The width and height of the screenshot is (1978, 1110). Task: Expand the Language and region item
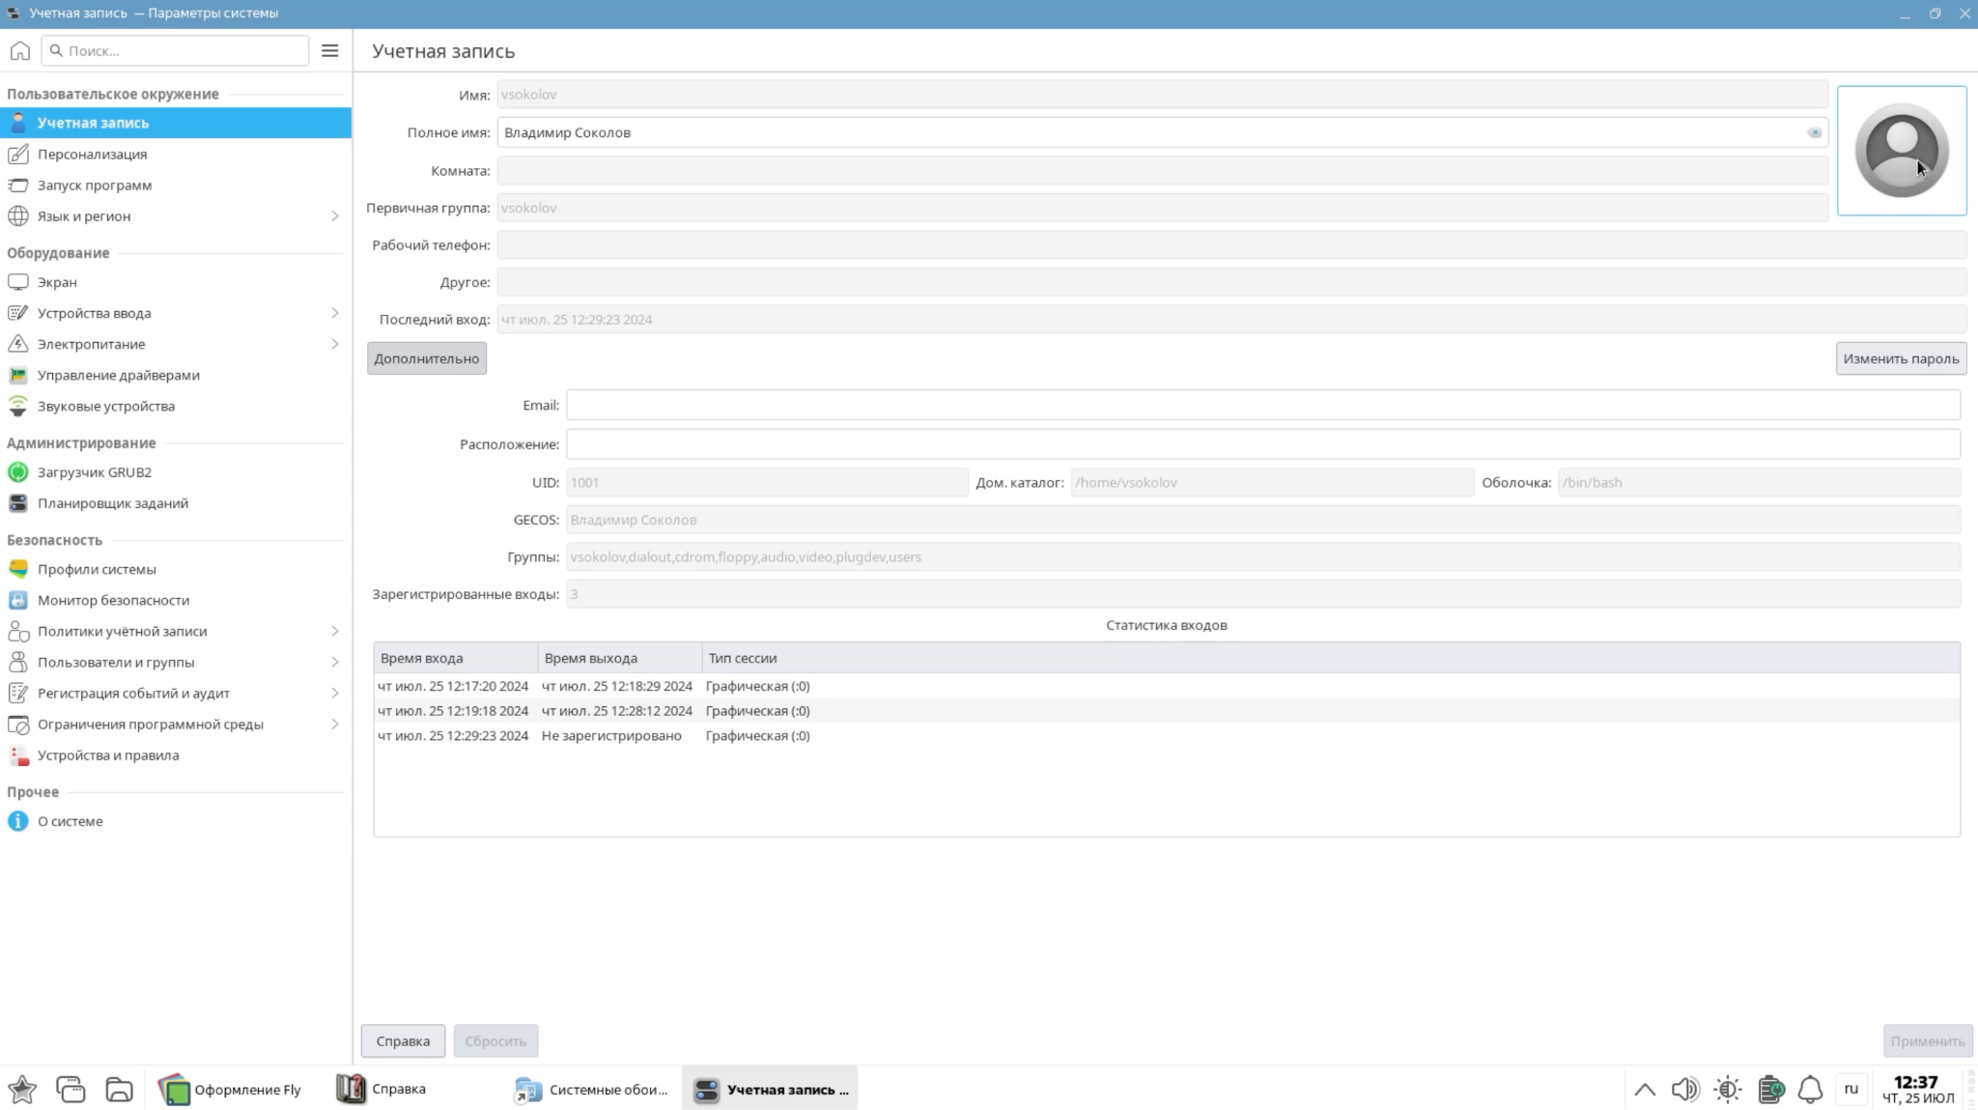click(x=334, y=216)
